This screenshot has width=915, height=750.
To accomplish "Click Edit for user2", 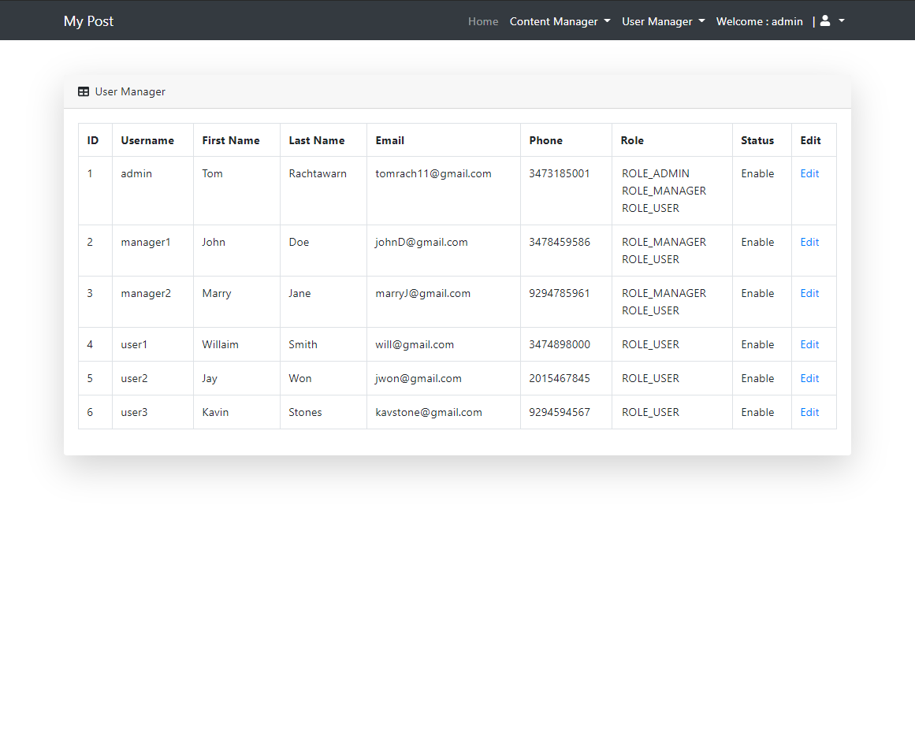I will coord(809,379).
